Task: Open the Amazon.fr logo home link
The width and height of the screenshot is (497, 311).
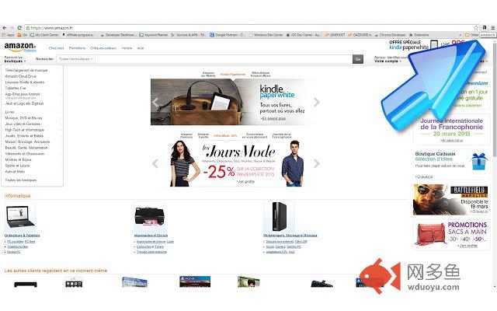Action: pos(20,47)
